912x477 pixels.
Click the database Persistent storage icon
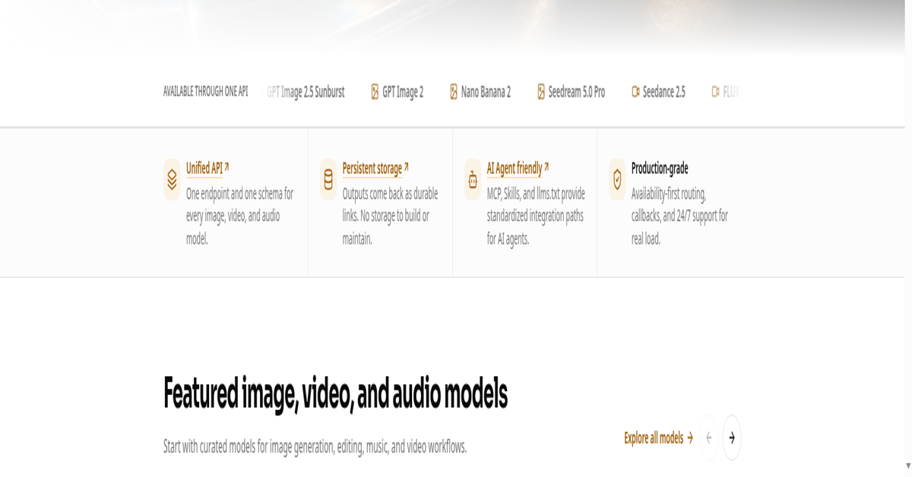[x=328, y=179]
